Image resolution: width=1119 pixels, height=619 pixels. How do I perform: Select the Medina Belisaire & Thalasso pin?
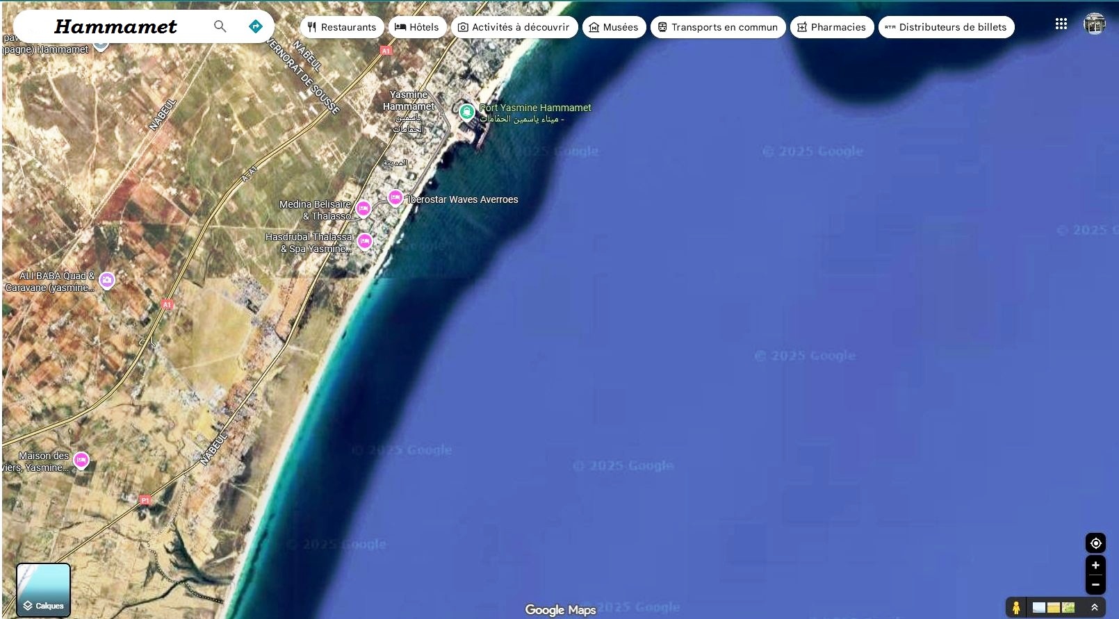click(x=364, y=208)
